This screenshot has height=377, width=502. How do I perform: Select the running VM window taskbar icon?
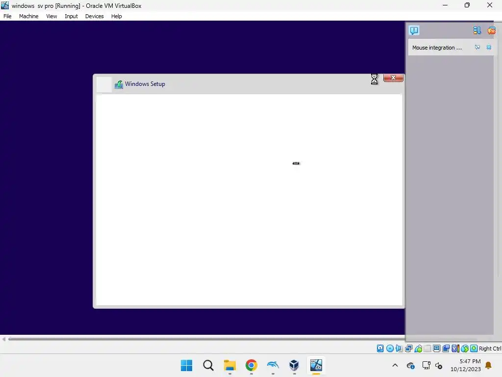316,365
